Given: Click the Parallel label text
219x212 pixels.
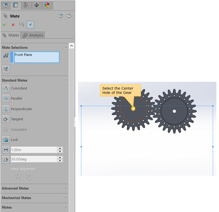Looking at the screenshot, I should pos(16,99).
